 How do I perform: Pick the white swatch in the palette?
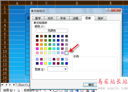point(67,53)
